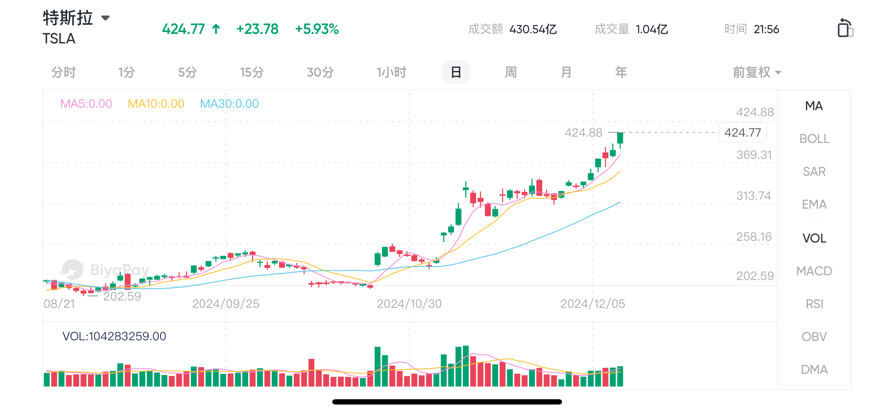This screenshot has height=413, width=894.
Task: Enable the SAR indicator
Action: point(814,172)
